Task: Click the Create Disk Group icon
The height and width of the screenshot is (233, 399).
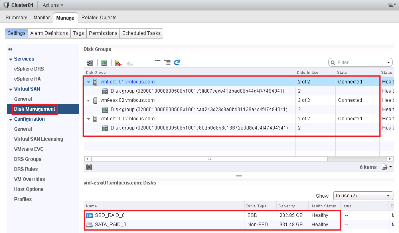Action: point(104,63)
